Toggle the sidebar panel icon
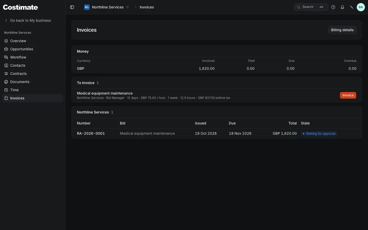Viewport: 368px width, 230px height. (72, 7)
